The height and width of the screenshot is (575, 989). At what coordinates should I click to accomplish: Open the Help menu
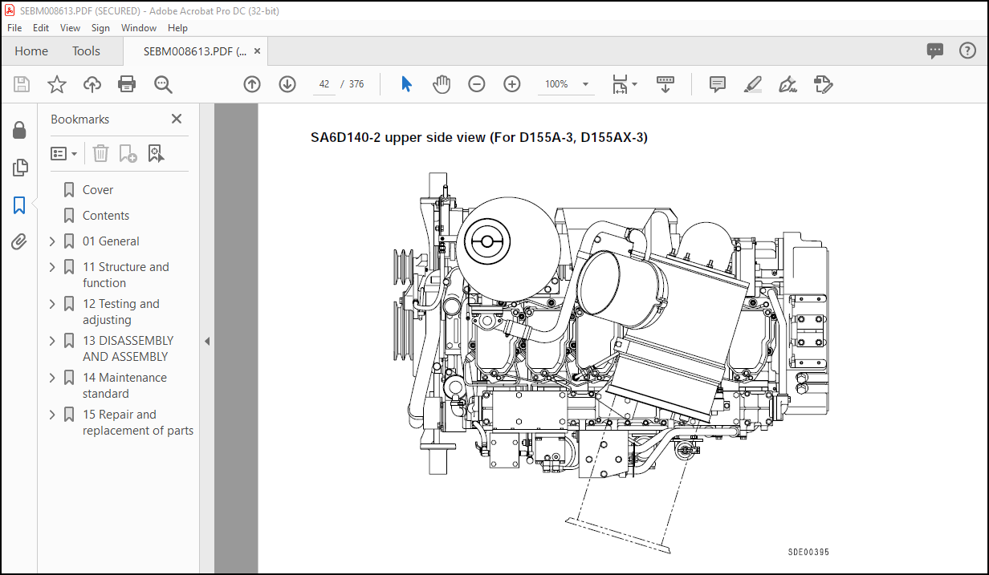[178, 27]
